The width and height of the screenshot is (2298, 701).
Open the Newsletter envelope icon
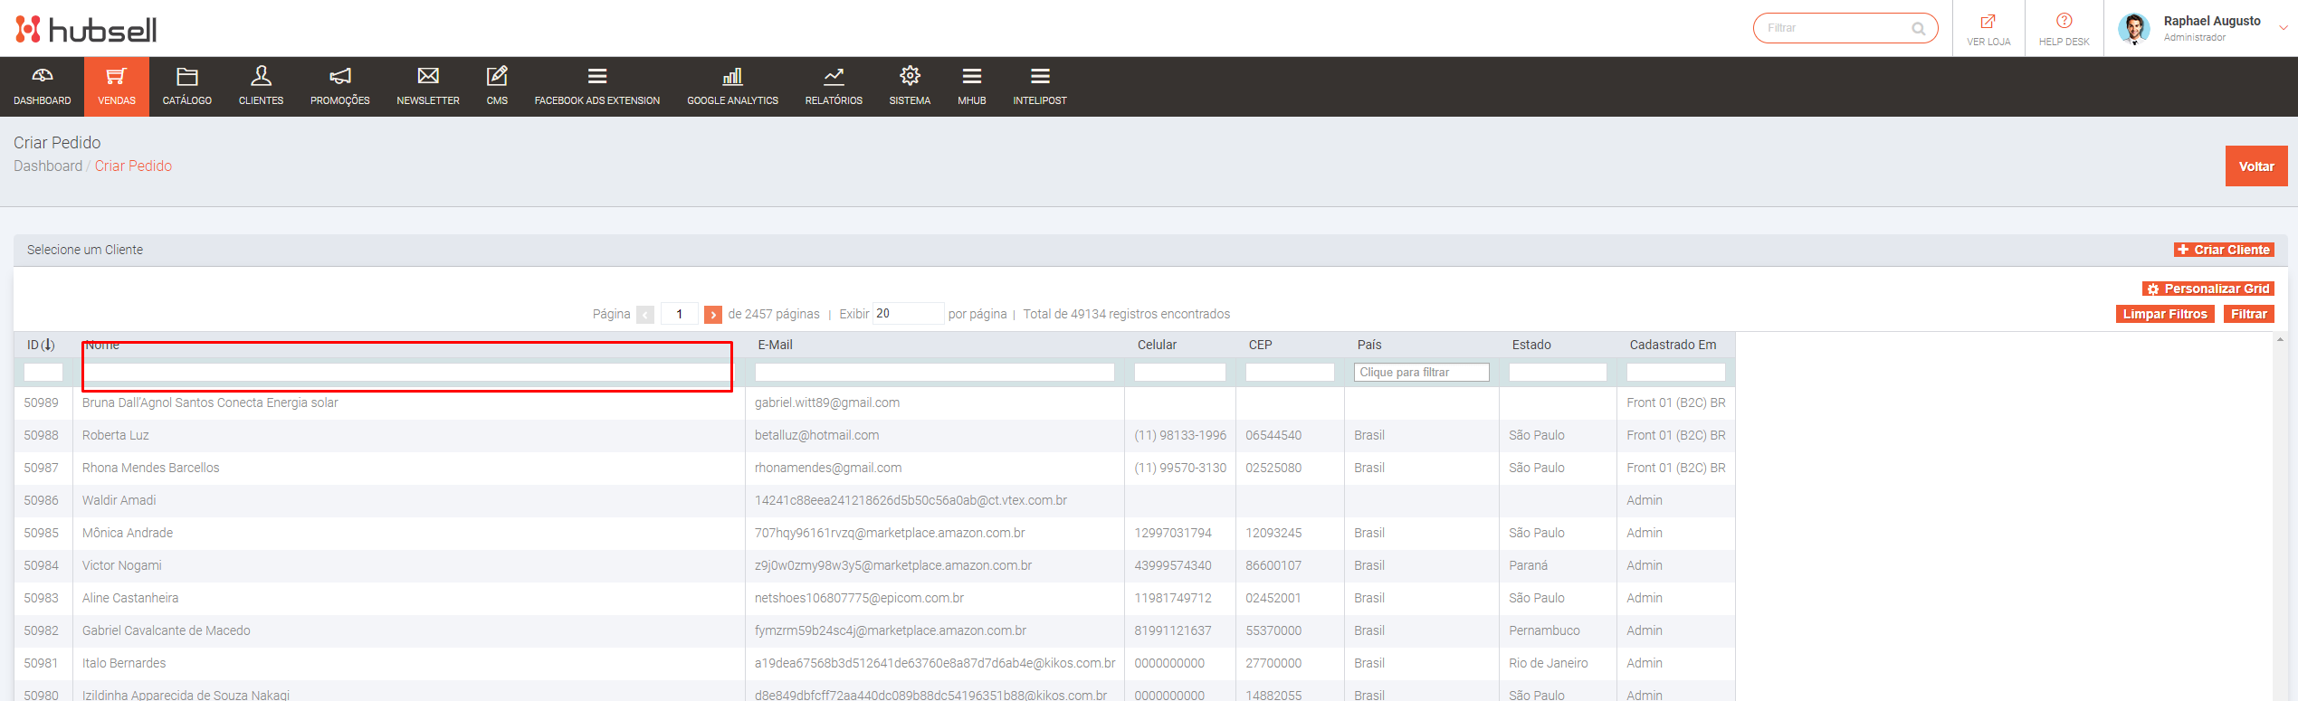(428, 76)
